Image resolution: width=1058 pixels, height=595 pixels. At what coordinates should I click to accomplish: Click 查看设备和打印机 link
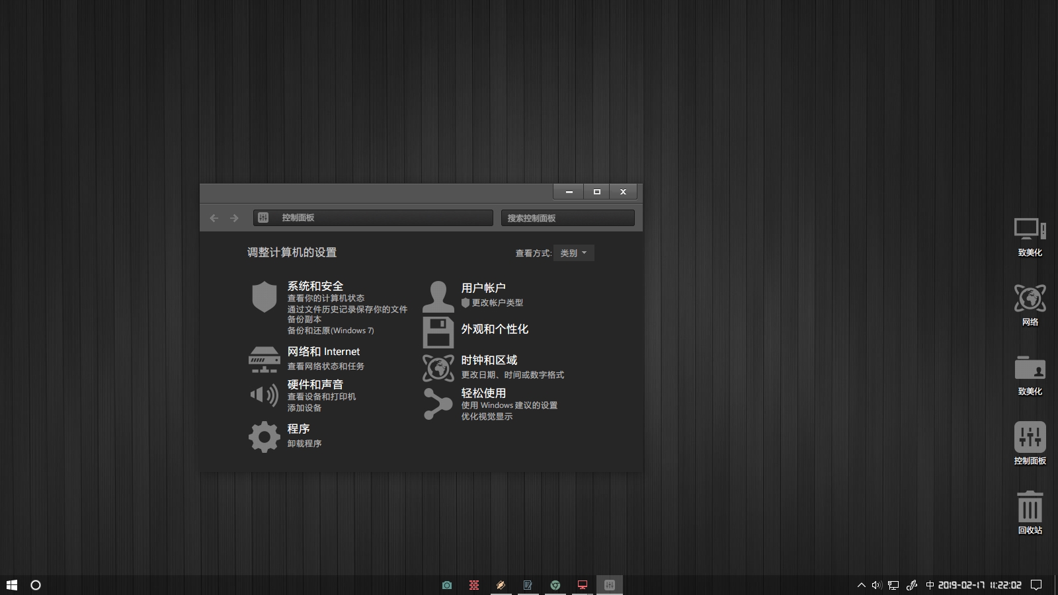321,397
